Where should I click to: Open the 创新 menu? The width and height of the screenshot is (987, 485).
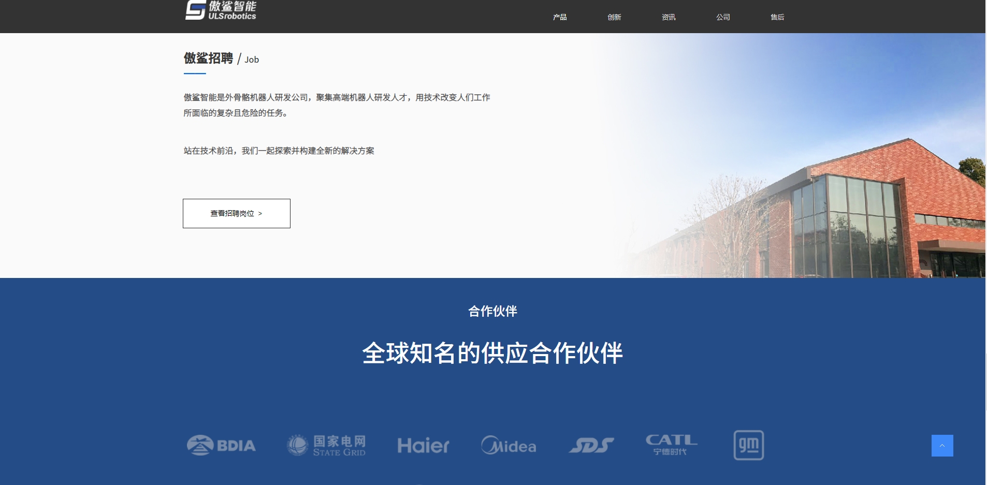tap(614, 17)
